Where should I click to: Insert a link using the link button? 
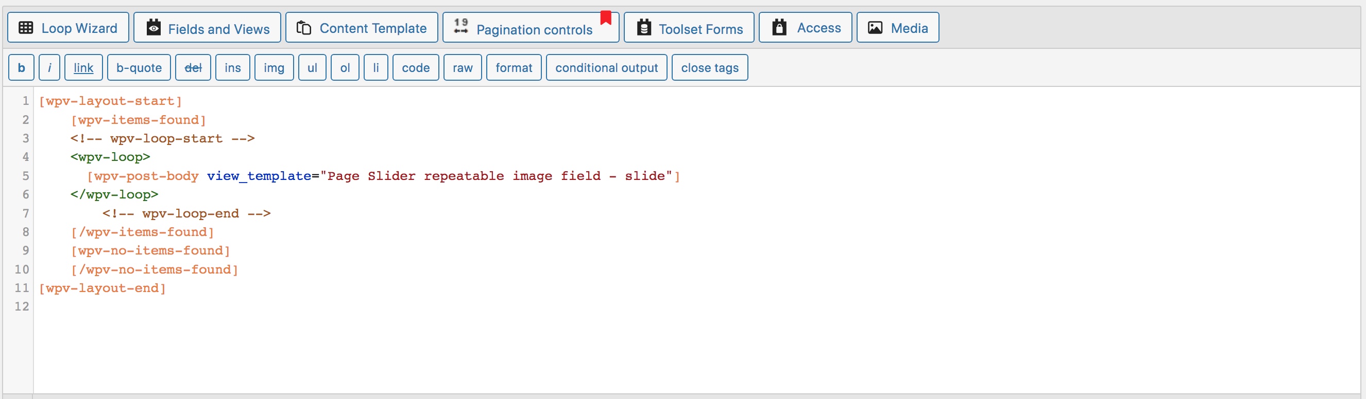pos(83,68)
